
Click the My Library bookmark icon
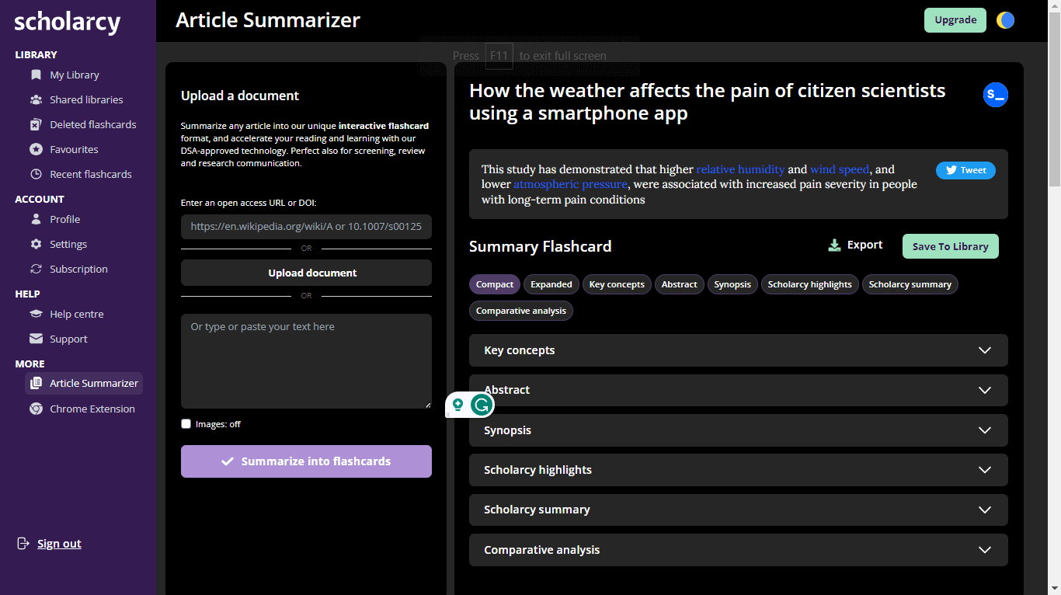pos(36,75)
